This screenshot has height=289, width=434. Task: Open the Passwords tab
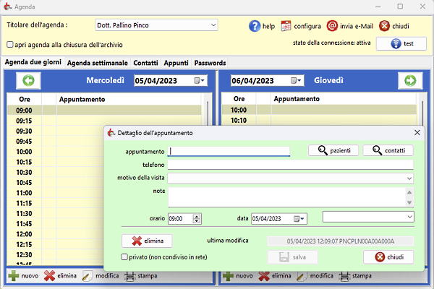coord(210,63)
